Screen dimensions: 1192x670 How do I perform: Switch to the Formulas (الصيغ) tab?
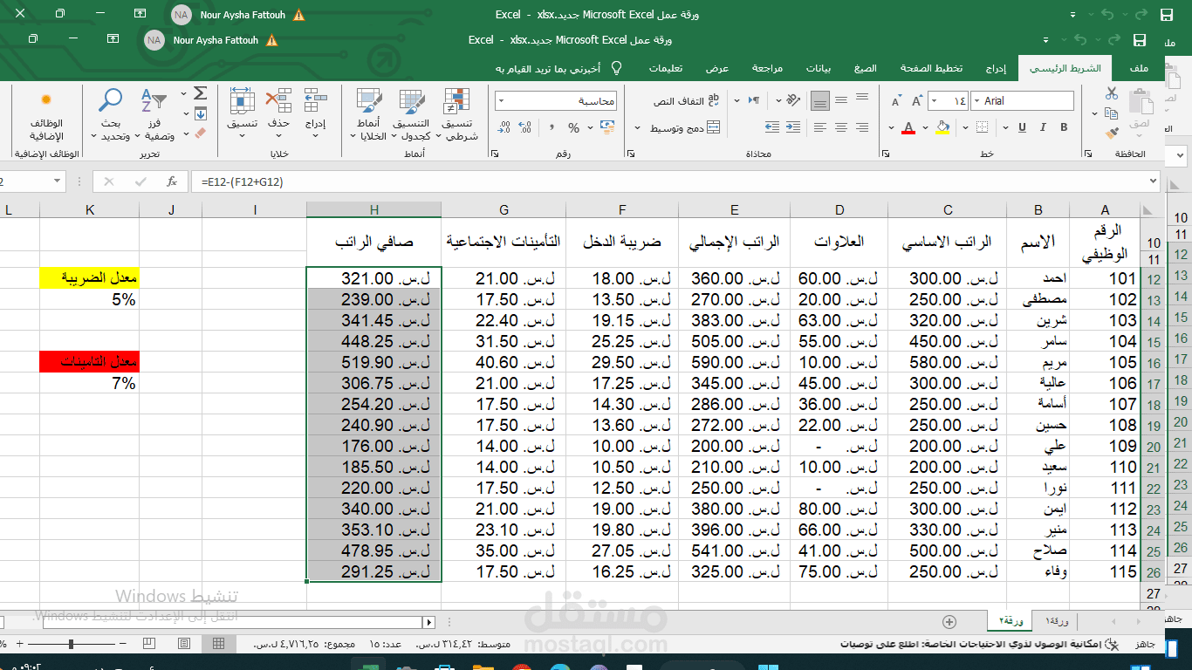[x=865, y=68]
